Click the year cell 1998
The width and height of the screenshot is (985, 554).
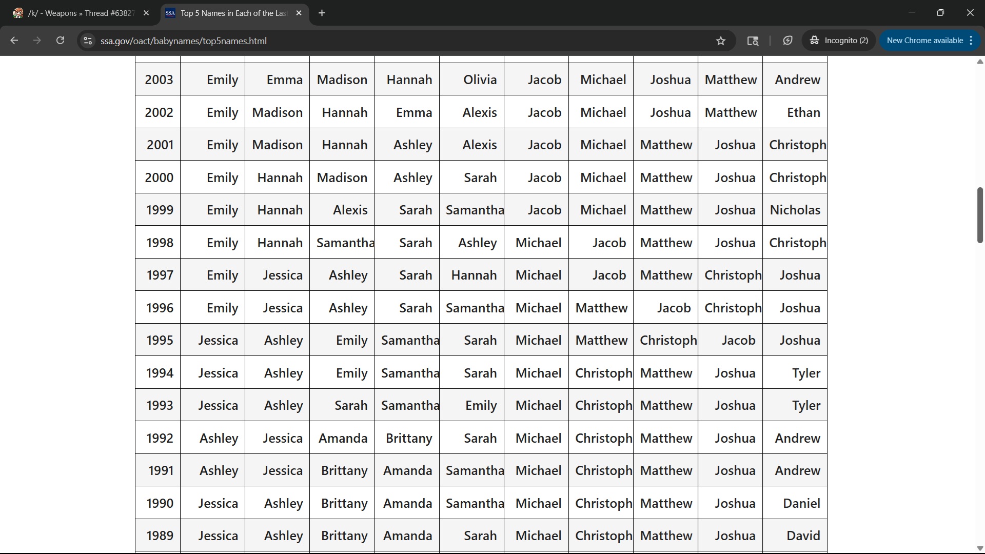coord(158,243)
